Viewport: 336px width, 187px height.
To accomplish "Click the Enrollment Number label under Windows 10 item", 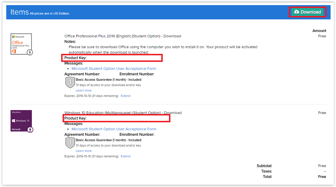I will (x=137, y=135).
